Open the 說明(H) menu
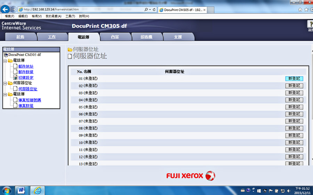 (84, 16)
